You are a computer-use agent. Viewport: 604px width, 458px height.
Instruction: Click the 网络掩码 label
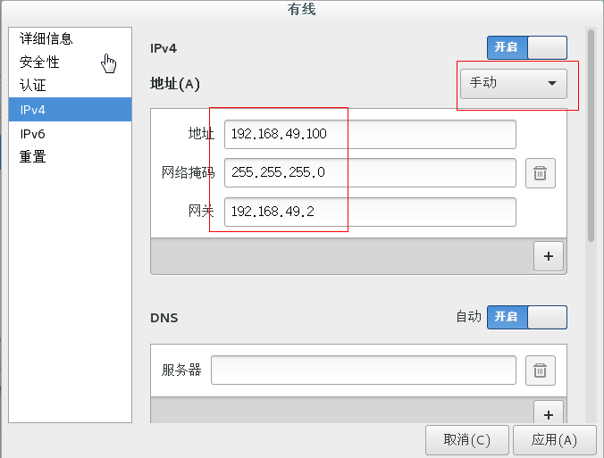[188, 172]
